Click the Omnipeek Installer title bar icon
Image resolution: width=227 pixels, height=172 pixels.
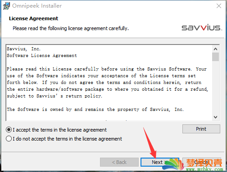tap(6, 6)
